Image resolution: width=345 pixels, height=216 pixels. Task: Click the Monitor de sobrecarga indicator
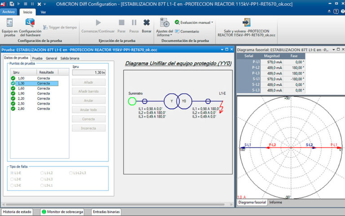pos(44,212)
